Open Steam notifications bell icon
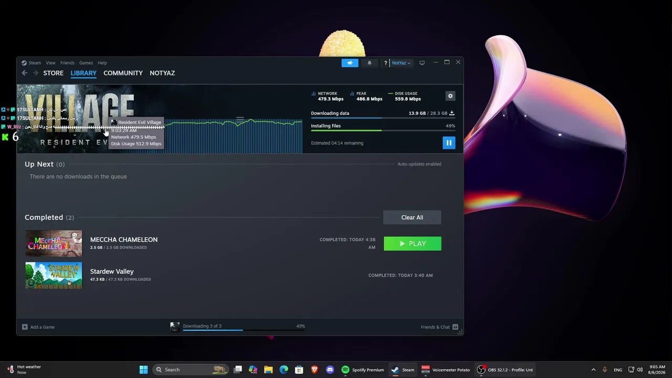The image size is (672, 378). pyautogui.click(x=370, y=63)
